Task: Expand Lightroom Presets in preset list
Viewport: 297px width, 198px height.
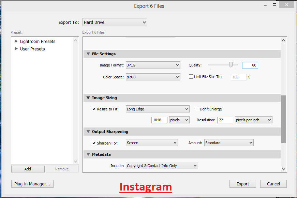Action: click(x=16, y=41)
